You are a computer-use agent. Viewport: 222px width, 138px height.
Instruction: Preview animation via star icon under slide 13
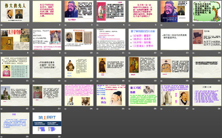(161, 53)
